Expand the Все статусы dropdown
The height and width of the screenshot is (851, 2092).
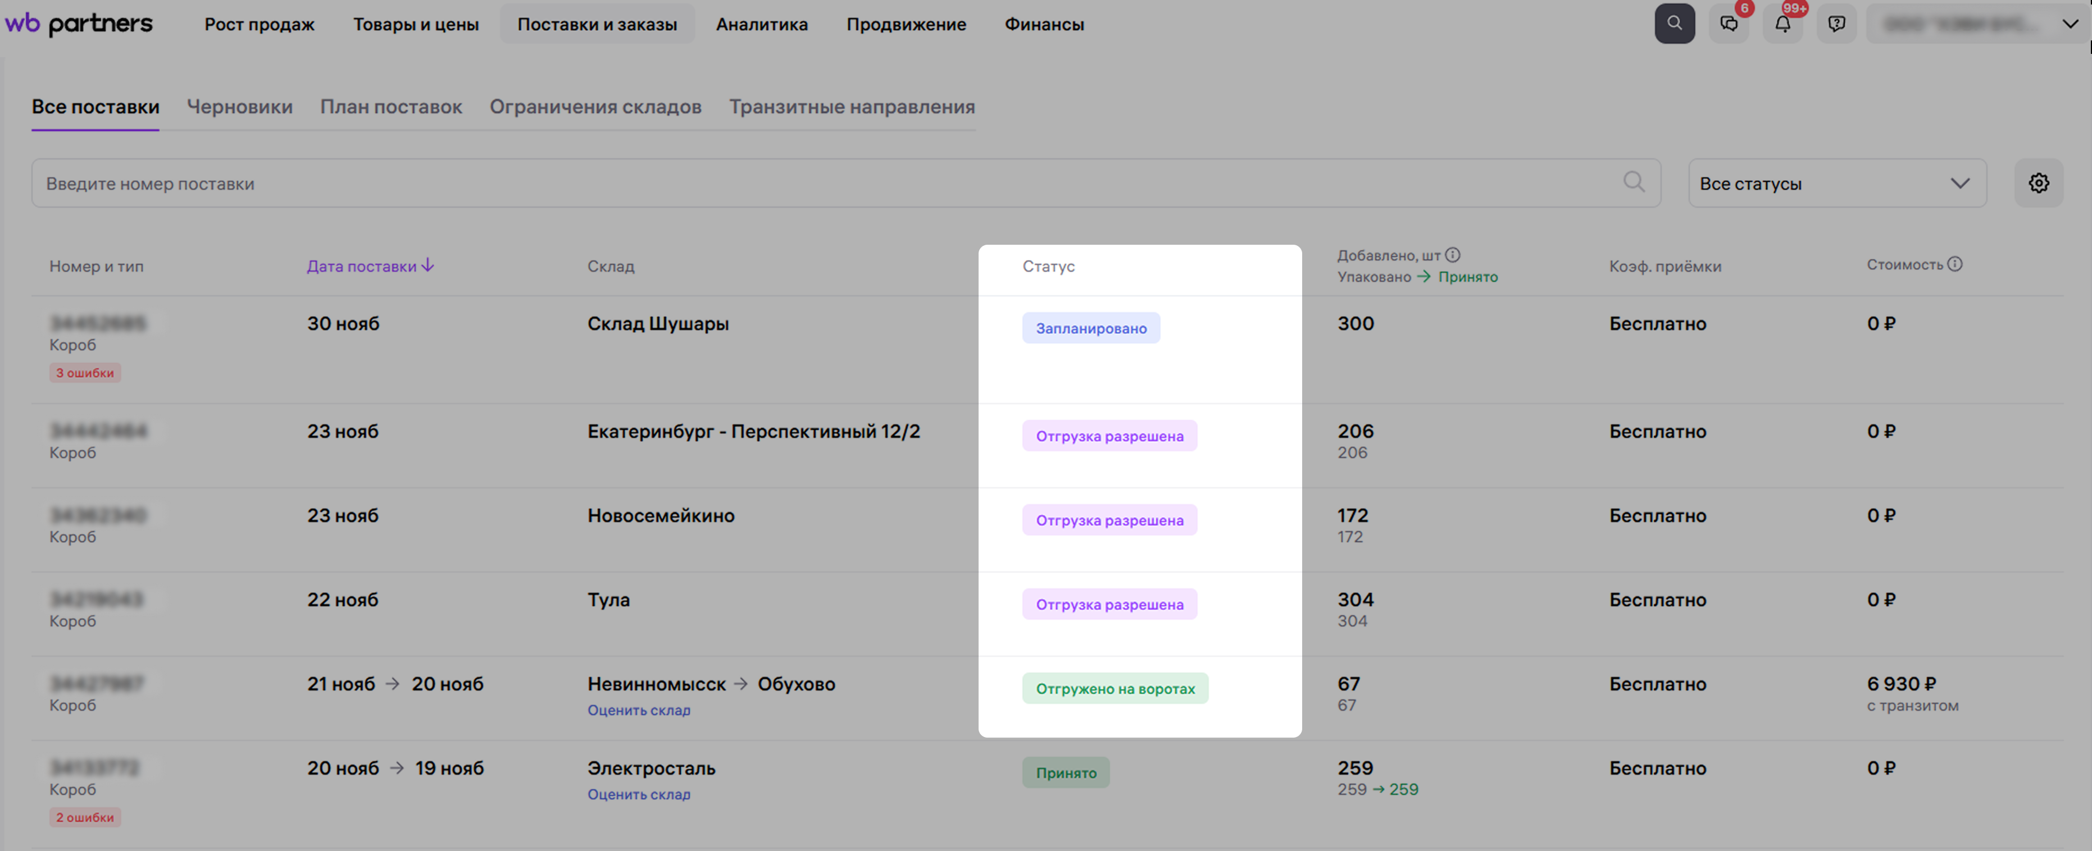coord(1836,184)
